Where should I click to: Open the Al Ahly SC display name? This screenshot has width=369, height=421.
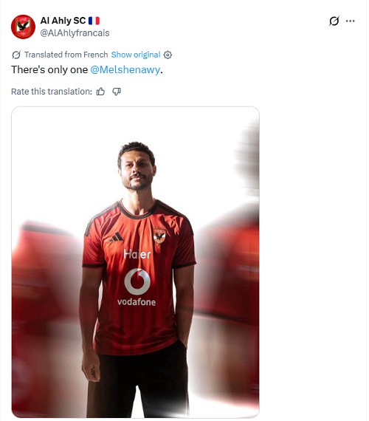point(63,21)
